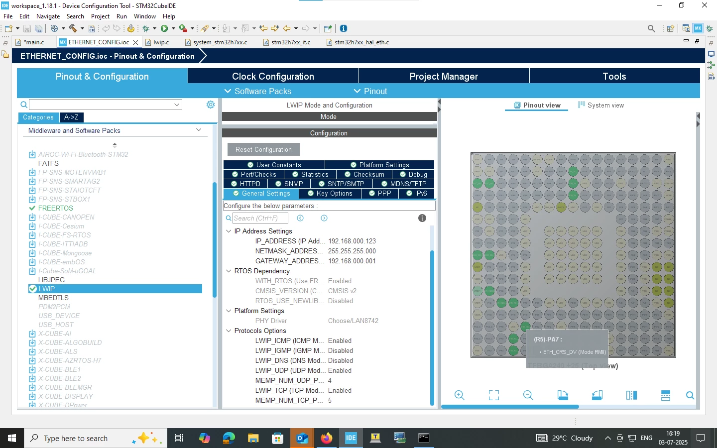Open the pin search magnifier icon
Viewport: 717px width, 448px height.
690,395
